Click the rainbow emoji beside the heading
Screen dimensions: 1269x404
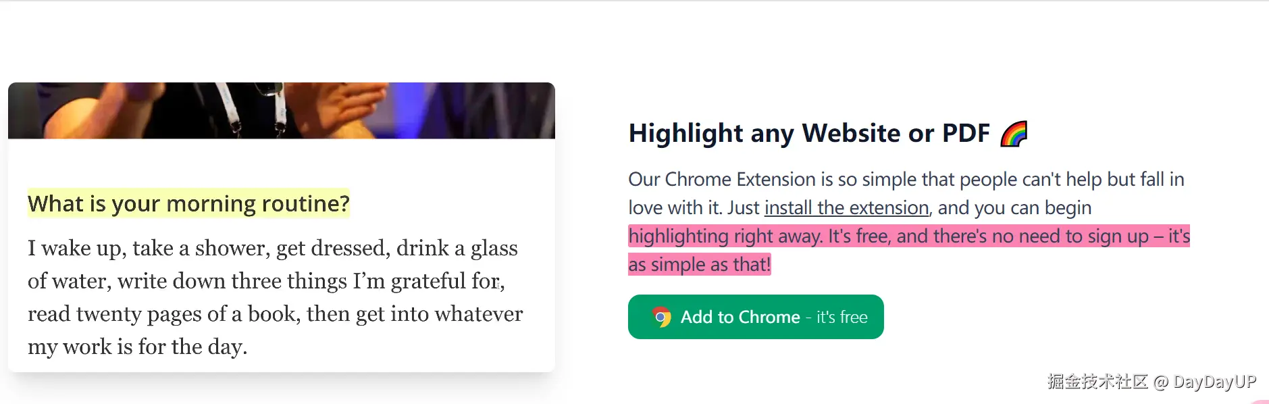click(1014, 134)
